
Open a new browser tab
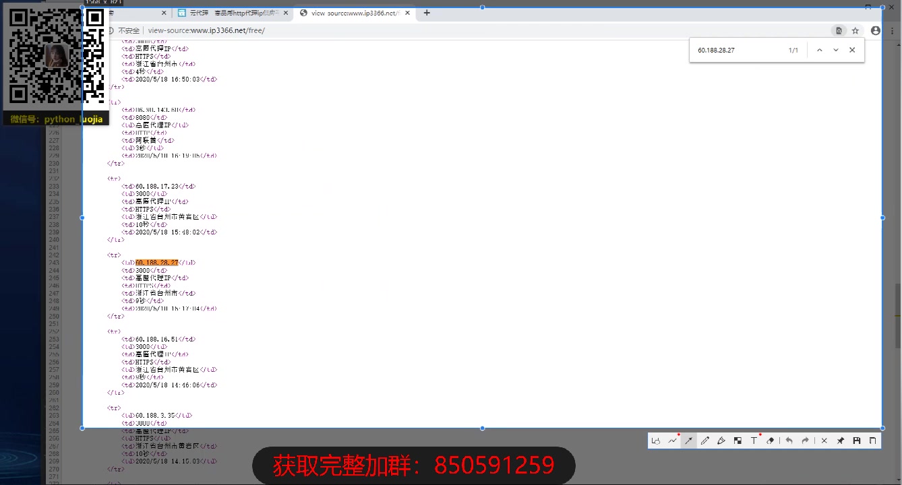click(x=427, y=13)
